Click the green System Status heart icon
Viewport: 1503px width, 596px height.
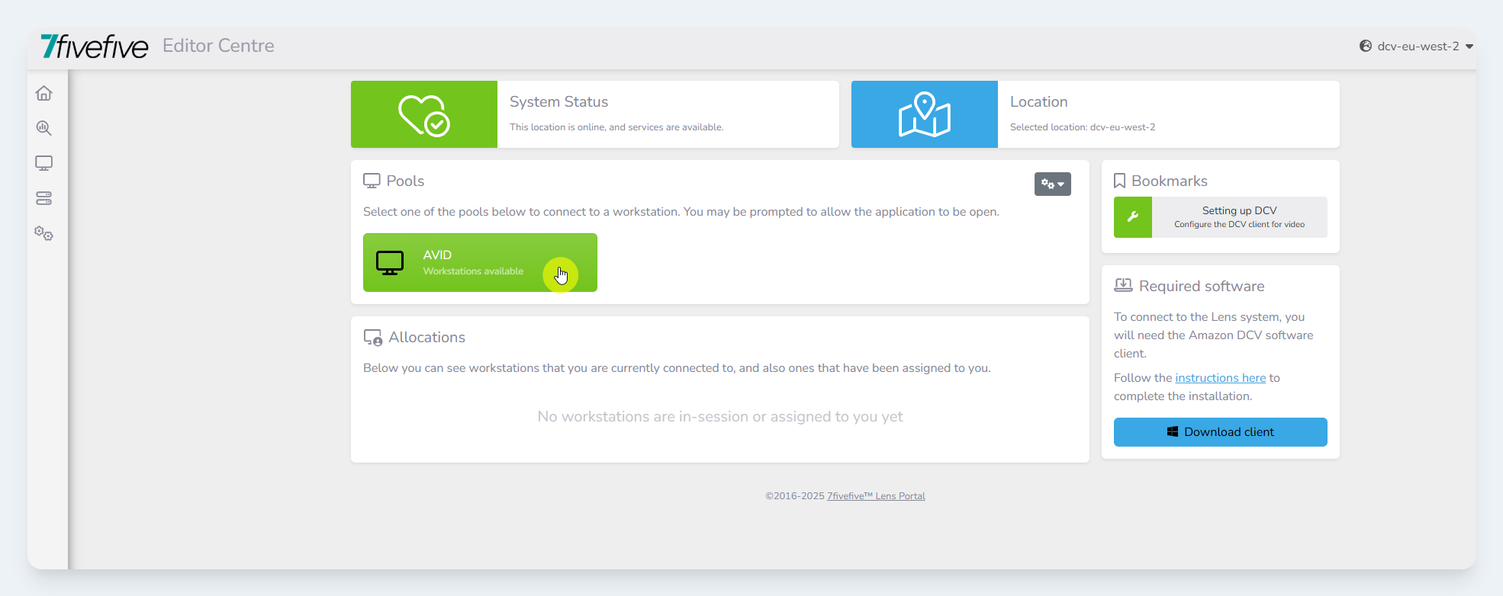[423, 114]
